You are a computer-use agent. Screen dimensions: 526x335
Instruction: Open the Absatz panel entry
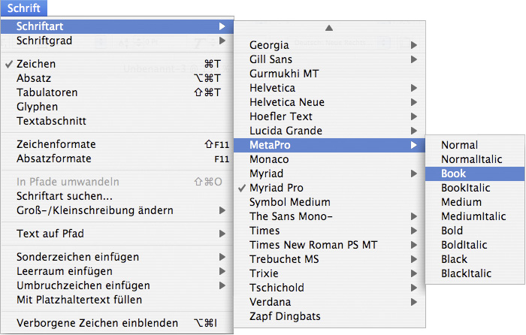point(117,78)
